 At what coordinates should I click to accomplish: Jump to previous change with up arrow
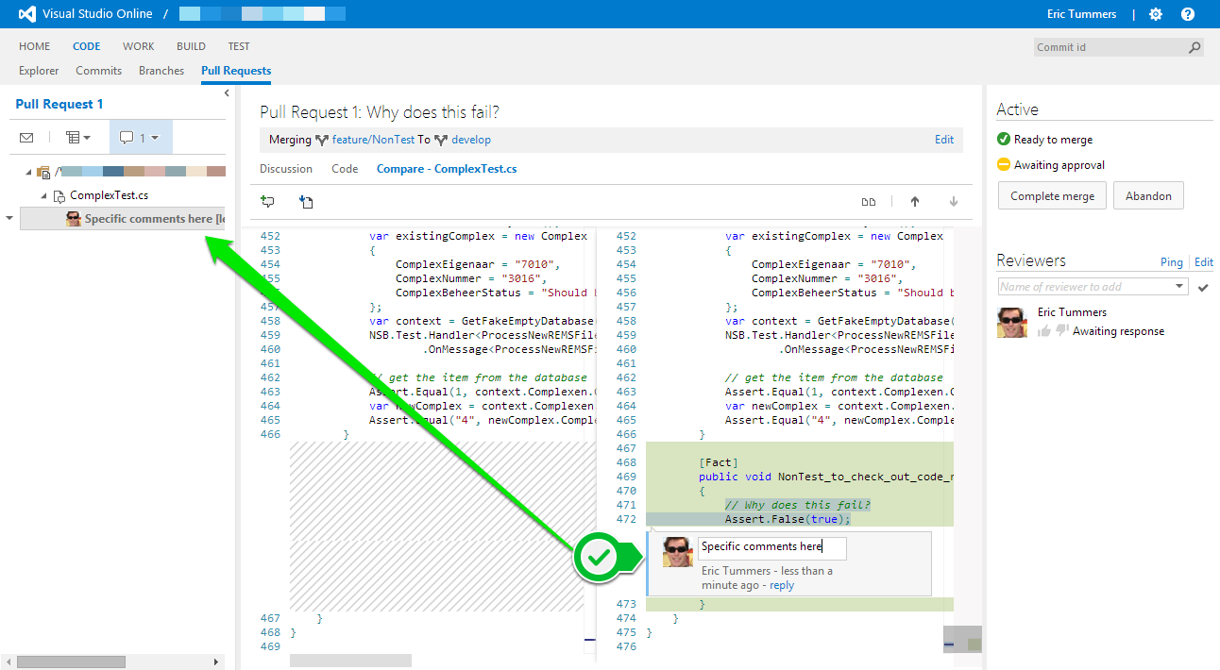click(x=914, y=201)
